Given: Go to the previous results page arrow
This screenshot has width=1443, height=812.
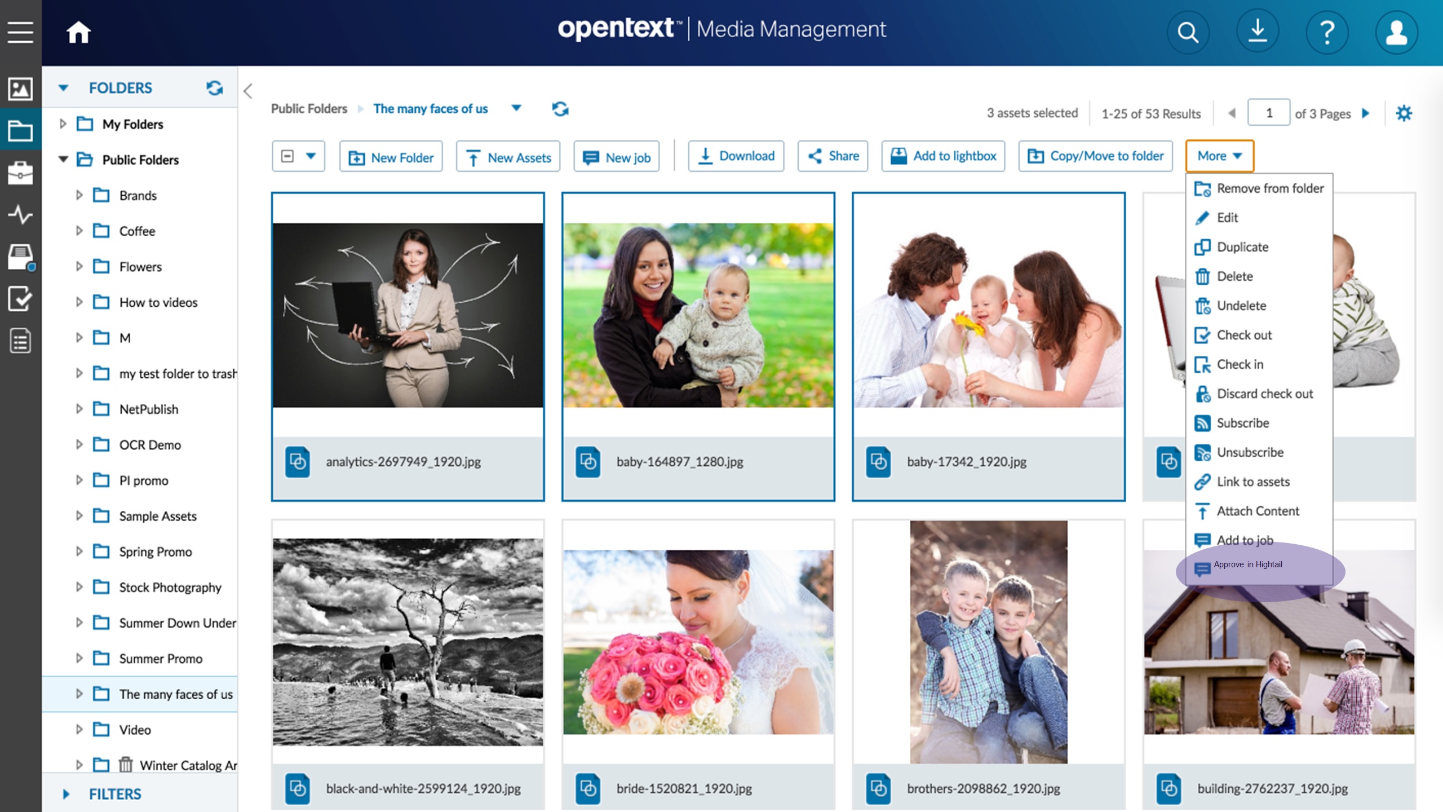Looking at the screenshot, I should [x=1232, y=113].
